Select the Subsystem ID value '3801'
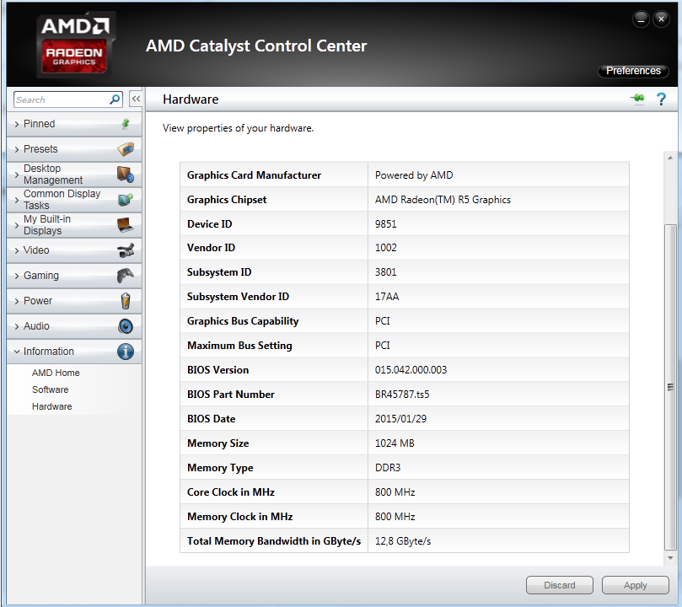Screen dimensions: 682x607 coord(386,272)
